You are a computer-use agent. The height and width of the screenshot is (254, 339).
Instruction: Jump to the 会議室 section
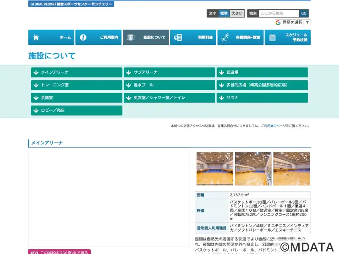[77, 98]
